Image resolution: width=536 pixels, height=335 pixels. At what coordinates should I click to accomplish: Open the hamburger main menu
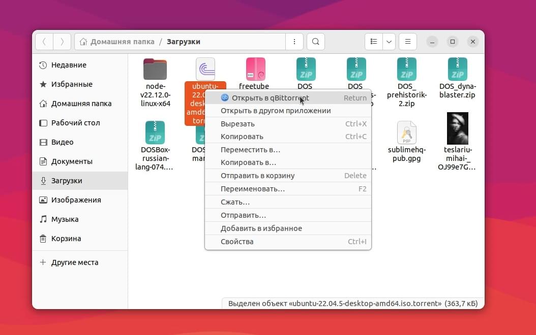(x=407, y=42)
